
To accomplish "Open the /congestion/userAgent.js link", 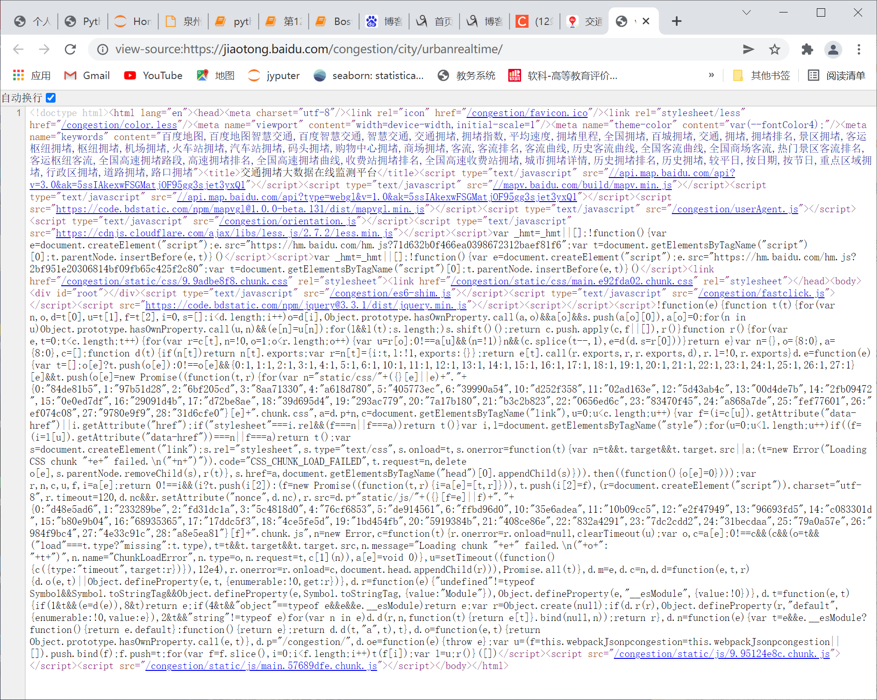I will pos(735,209).
